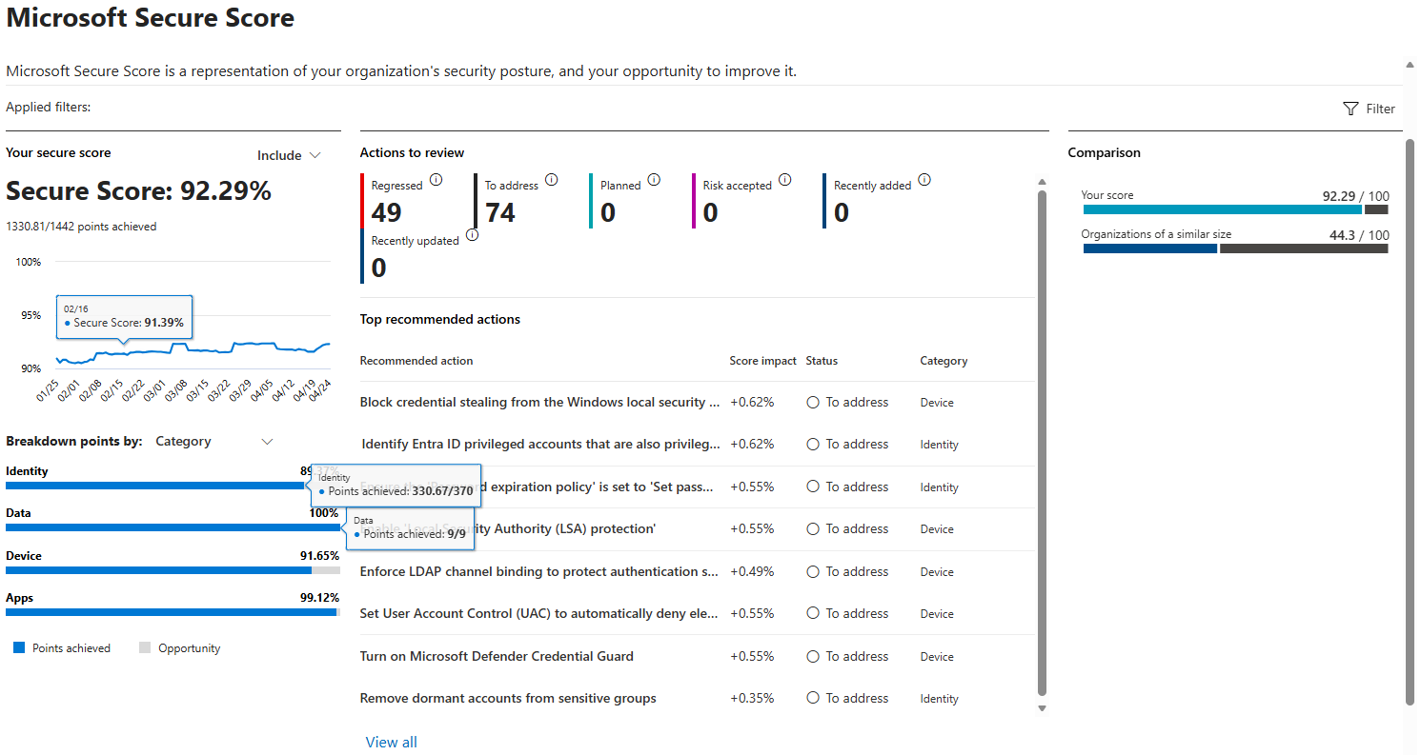
Task: Click info icon next to Regressed
Action: pyautogui.click(x=436, y=179)
